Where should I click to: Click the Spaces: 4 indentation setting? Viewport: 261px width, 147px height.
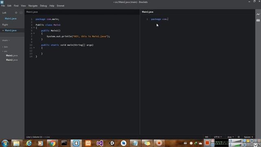248,137
